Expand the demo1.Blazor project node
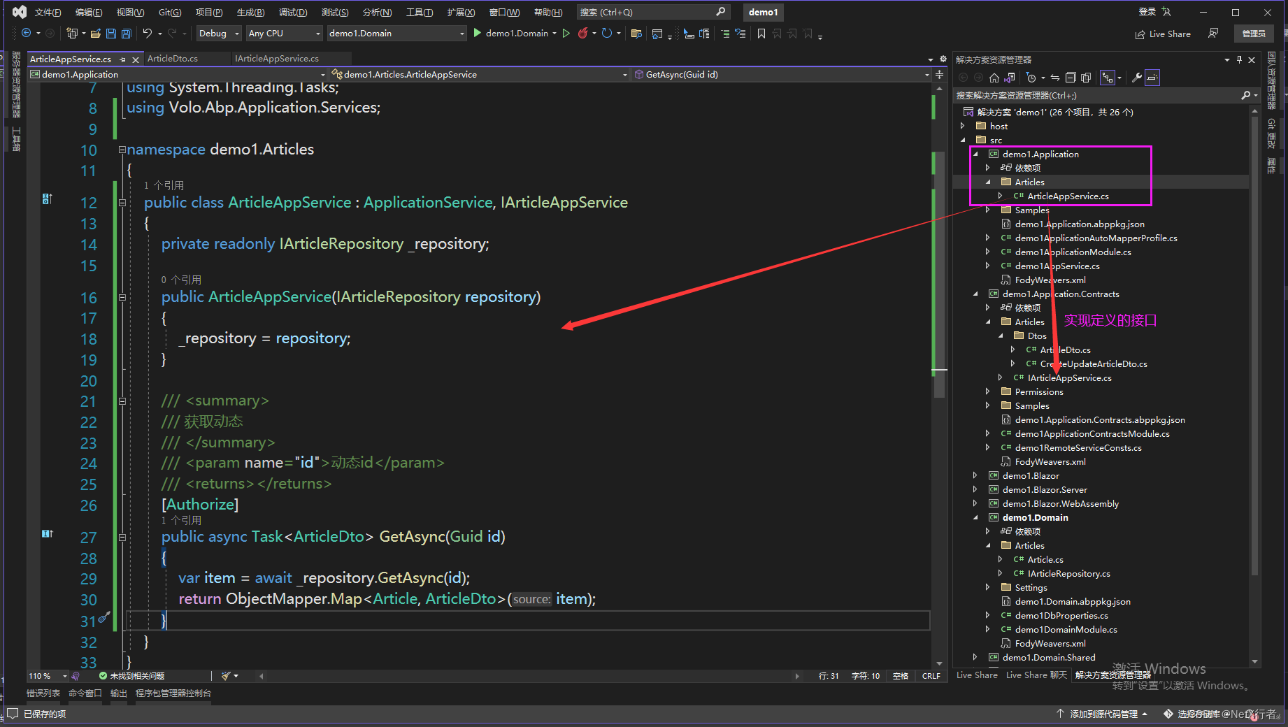Viewport: 1288px width, 727px height. [x=975, y=475]
